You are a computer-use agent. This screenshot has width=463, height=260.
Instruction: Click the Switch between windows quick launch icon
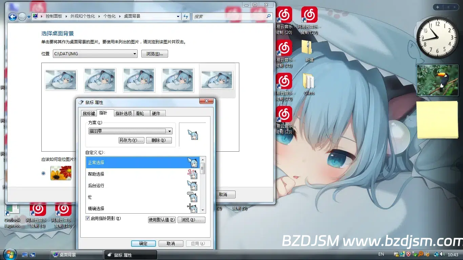33,255
